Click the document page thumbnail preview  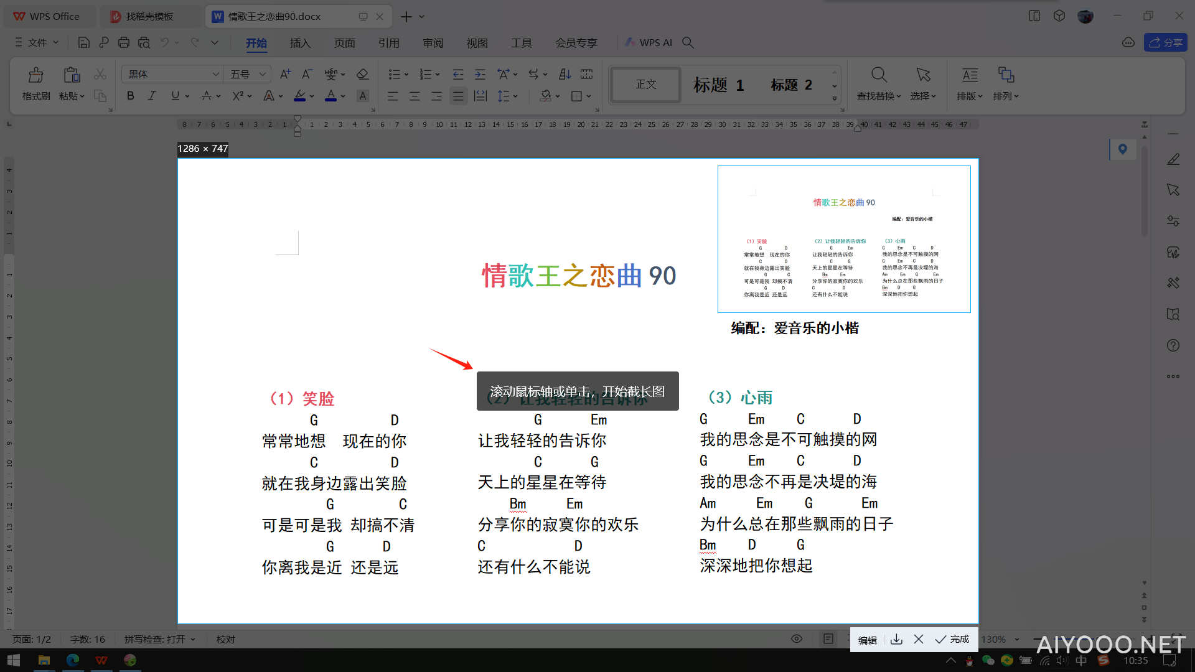coord(844,239)
